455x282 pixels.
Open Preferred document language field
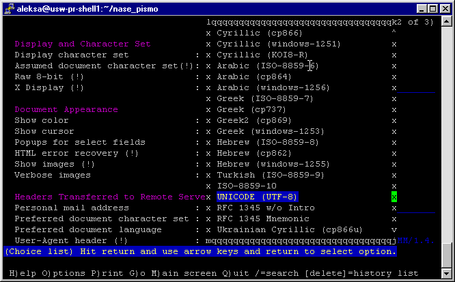point(88,229)
